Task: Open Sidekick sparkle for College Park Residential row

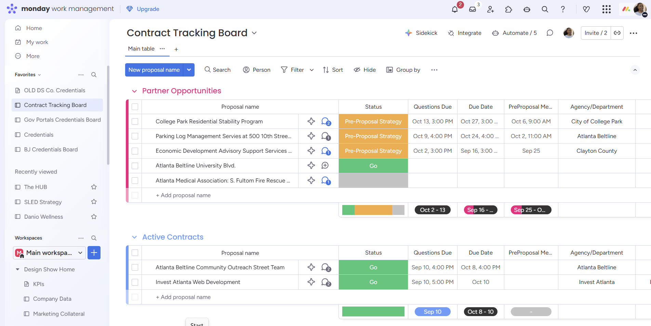Action: (x=311, y=121)
